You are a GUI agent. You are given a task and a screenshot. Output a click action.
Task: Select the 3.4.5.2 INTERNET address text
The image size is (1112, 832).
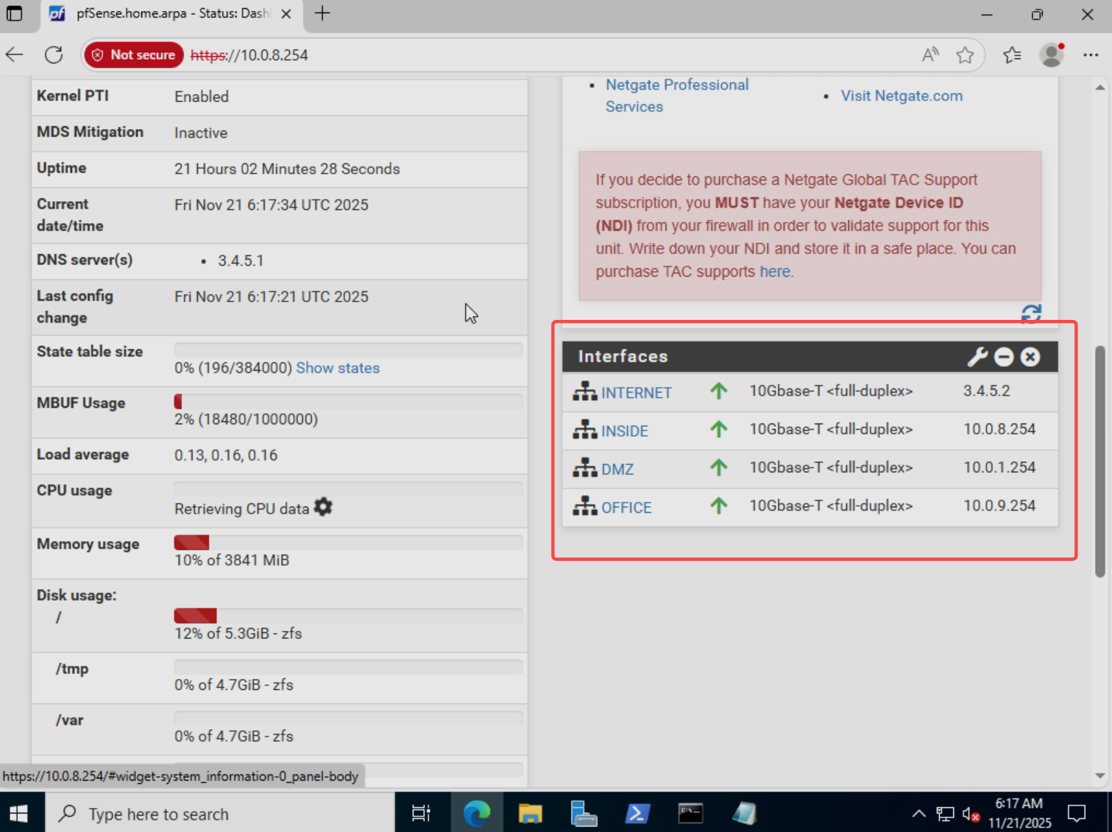point(986,391)
